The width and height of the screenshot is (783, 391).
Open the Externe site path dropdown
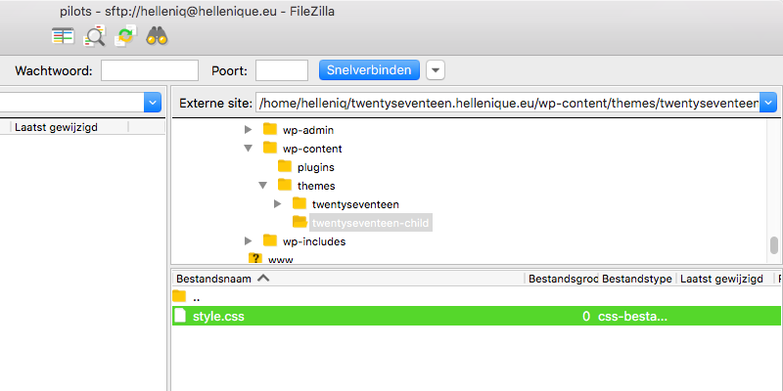click(768, 104)
